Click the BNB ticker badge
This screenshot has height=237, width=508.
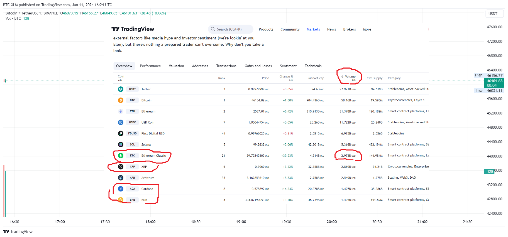(132, 200)
